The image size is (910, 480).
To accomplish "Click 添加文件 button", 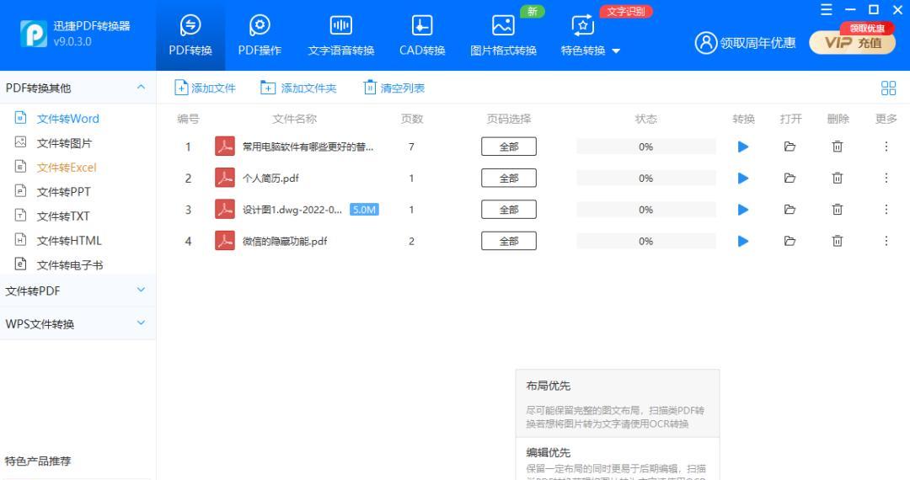I will [205, 88].
